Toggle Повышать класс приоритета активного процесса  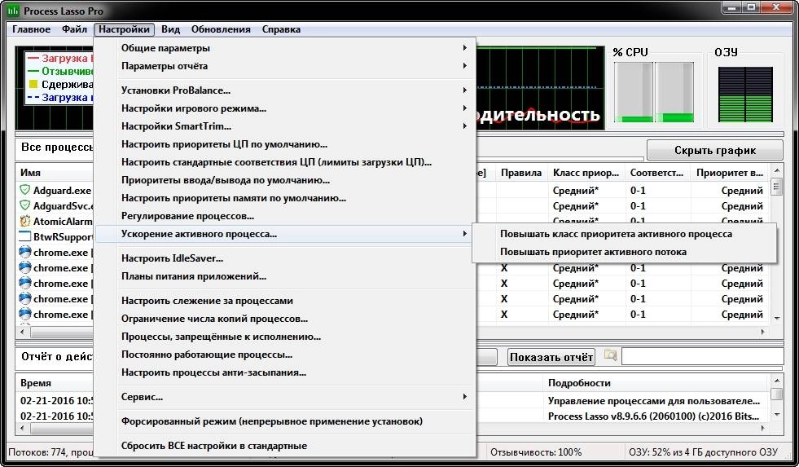[x=624, y=234]
